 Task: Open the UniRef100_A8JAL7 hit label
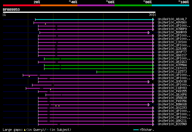point(172,19)
